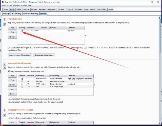Go to the WebSockets history sub-tab
Screen dimensions: 162x126
[x=31, y=14]
